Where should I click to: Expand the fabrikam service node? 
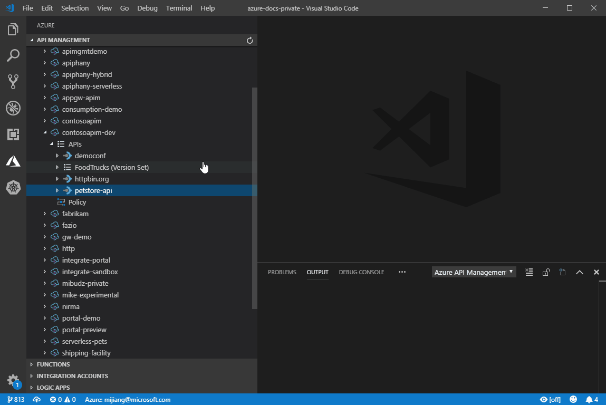45,214
